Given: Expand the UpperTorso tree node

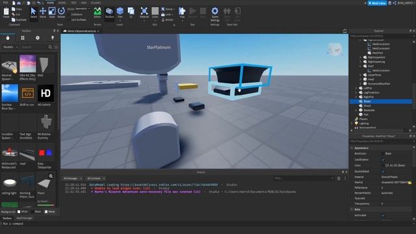Looking at the screenshot, I should pos(360,75).
